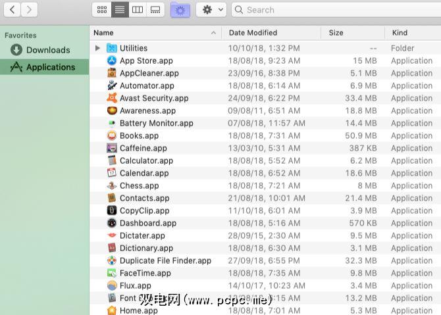Click the Contacts.app icon
The image size is (441, 315).
112,198
